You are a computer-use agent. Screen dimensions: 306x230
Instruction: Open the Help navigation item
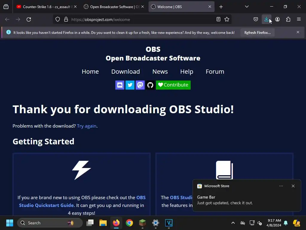[186, 72]
